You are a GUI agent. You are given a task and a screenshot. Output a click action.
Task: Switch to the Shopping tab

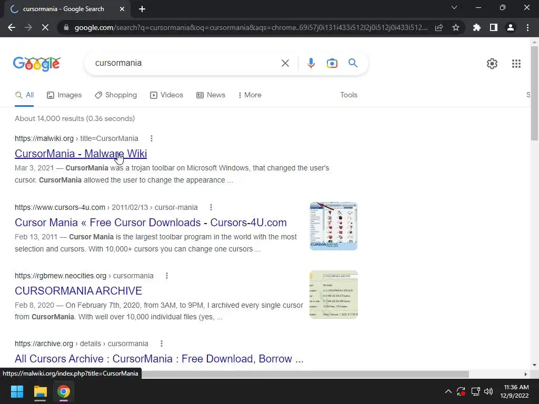(x=116, y=95)
